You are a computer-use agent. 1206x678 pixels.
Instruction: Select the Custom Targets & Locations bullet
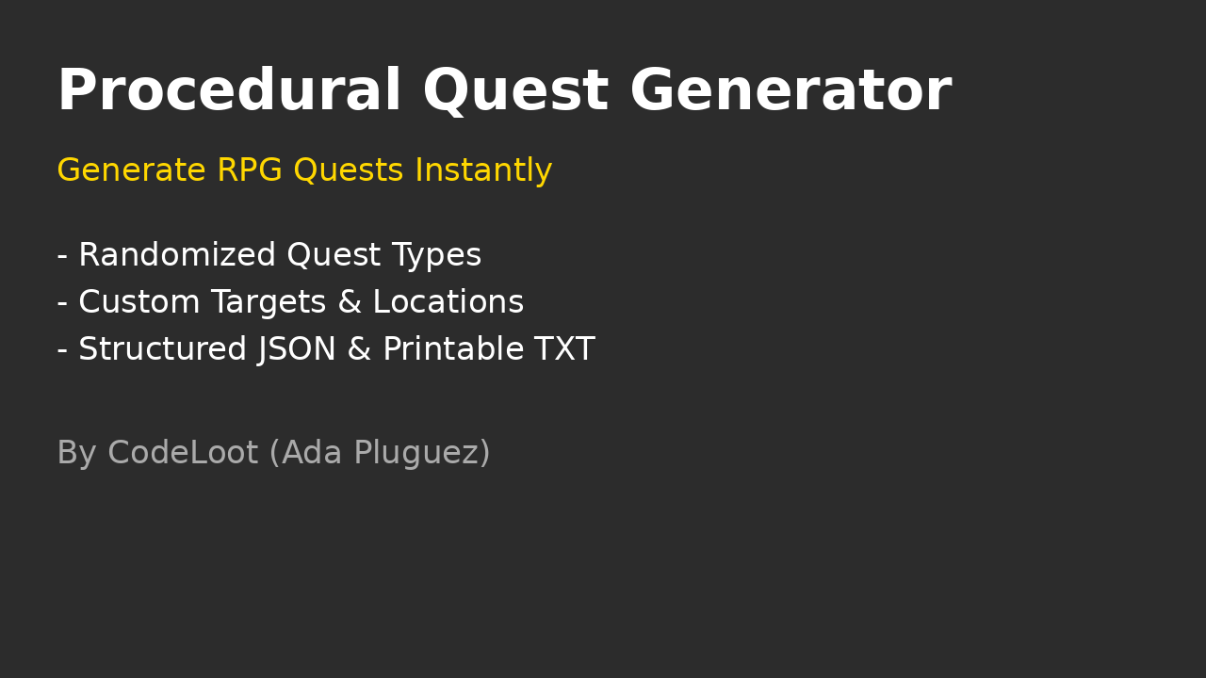pos(290,303)
